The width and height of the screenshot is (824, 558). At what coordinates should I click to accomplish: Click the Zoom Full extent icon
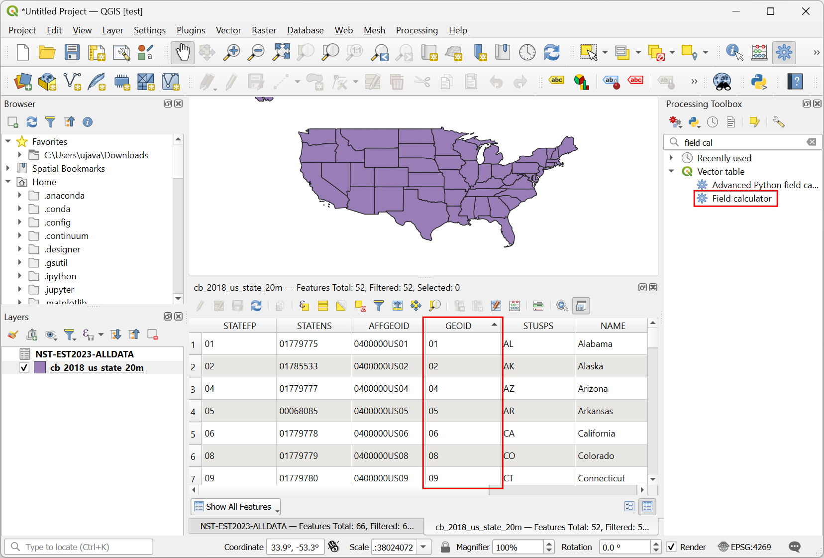[x=281, y=52]
